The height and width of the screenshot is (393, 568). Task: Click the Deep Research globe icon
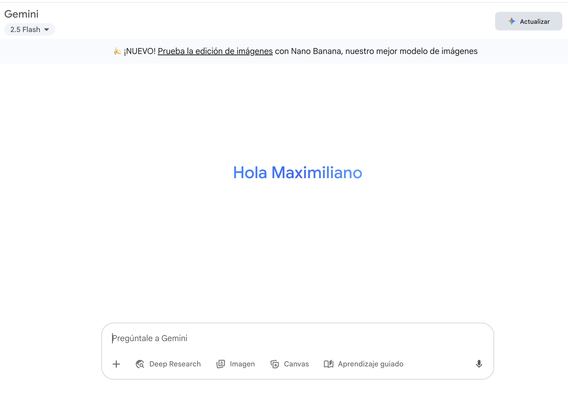(x=140, y=364)
